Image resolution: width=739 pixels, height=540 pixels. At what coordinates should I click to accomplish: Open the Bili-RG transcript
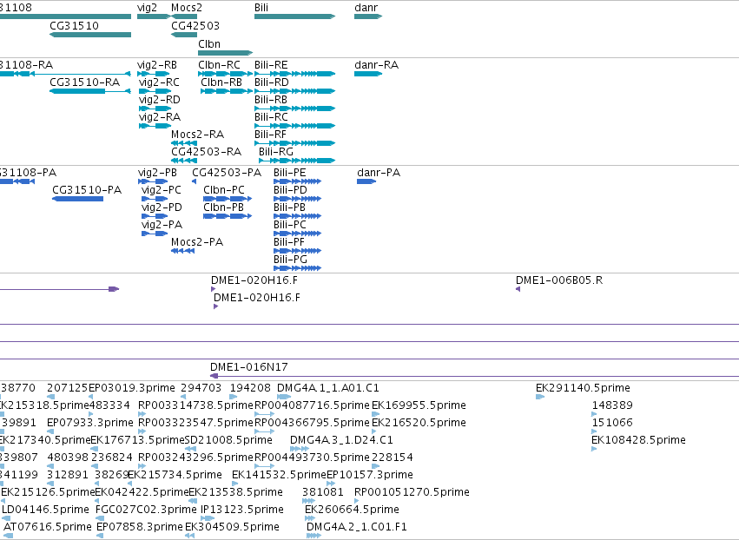[297, 161]
